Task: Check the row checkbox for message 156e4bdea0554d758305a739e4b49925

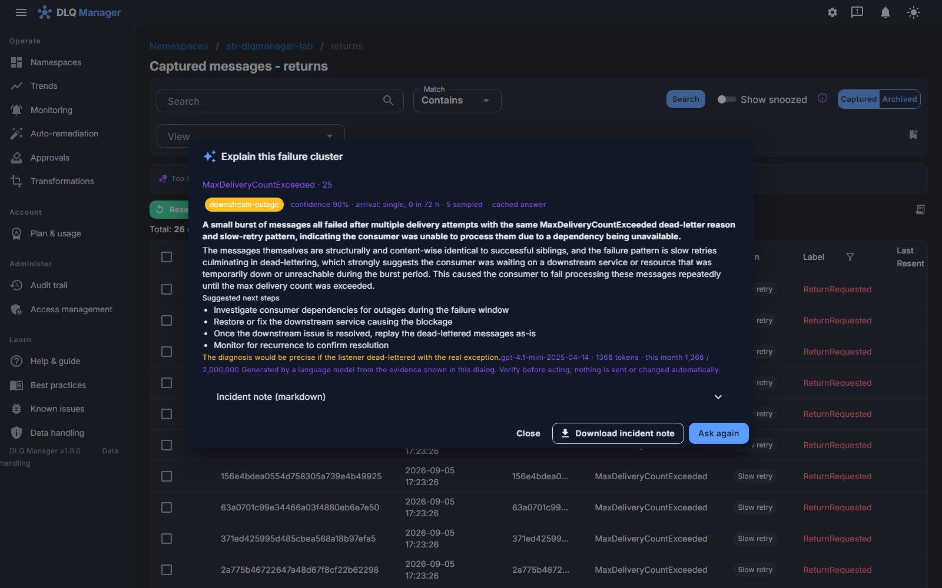Action: [x=167, y=476]
